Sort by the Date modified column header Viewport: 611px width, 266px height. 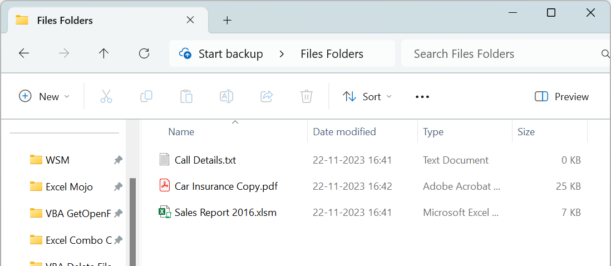tap(344, 132)
